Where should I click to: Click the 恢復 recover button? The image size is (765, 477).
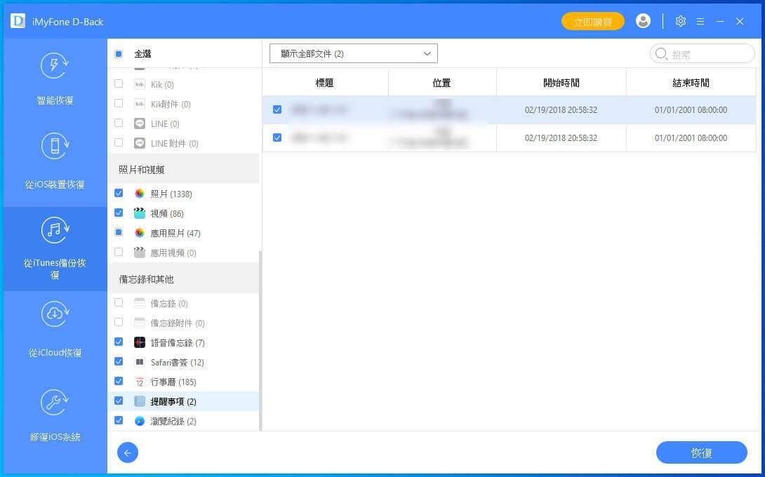(701, 453)
